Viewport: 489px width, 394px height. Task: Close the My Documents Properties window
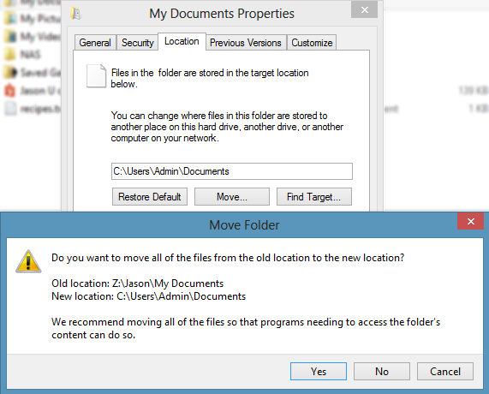tap(364, 9)
